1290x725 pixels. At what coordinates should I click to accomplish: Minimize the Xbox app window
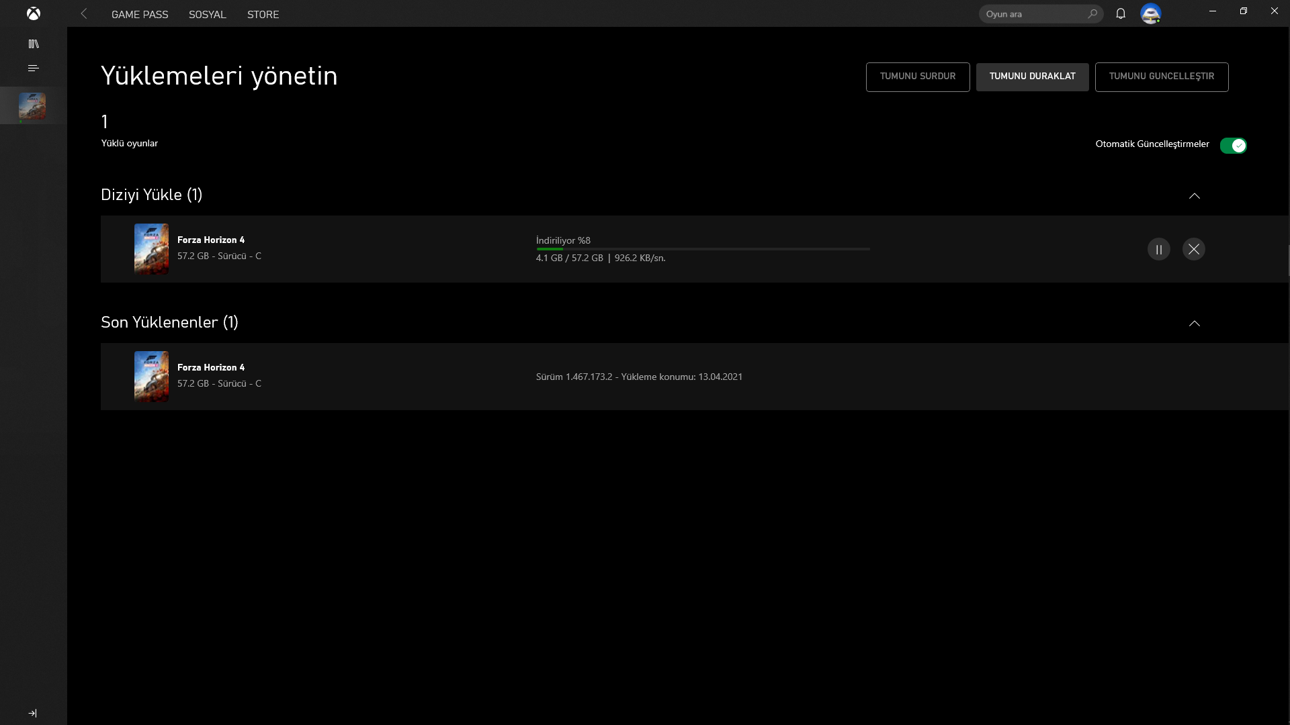1213,11
